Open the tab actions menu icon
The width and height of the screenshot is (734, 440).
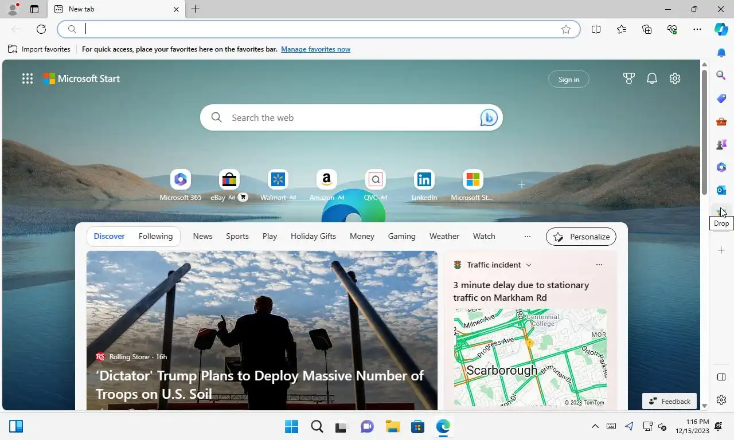click(x=34, y=9)
